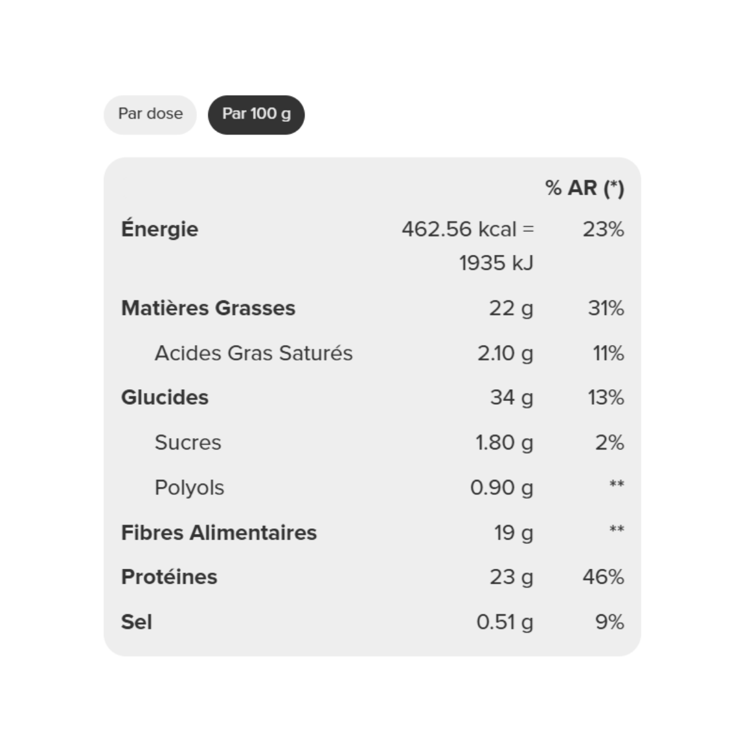Select the Par 100 g tab
746x746 pixels.
[x=256, y=114]
